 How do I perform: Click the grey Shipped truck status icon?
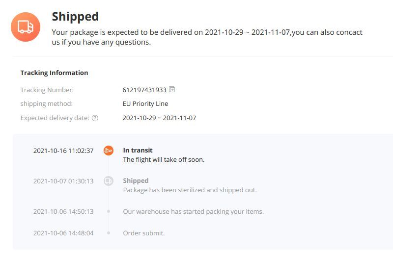pyautogui.click(x=109, y=180)
